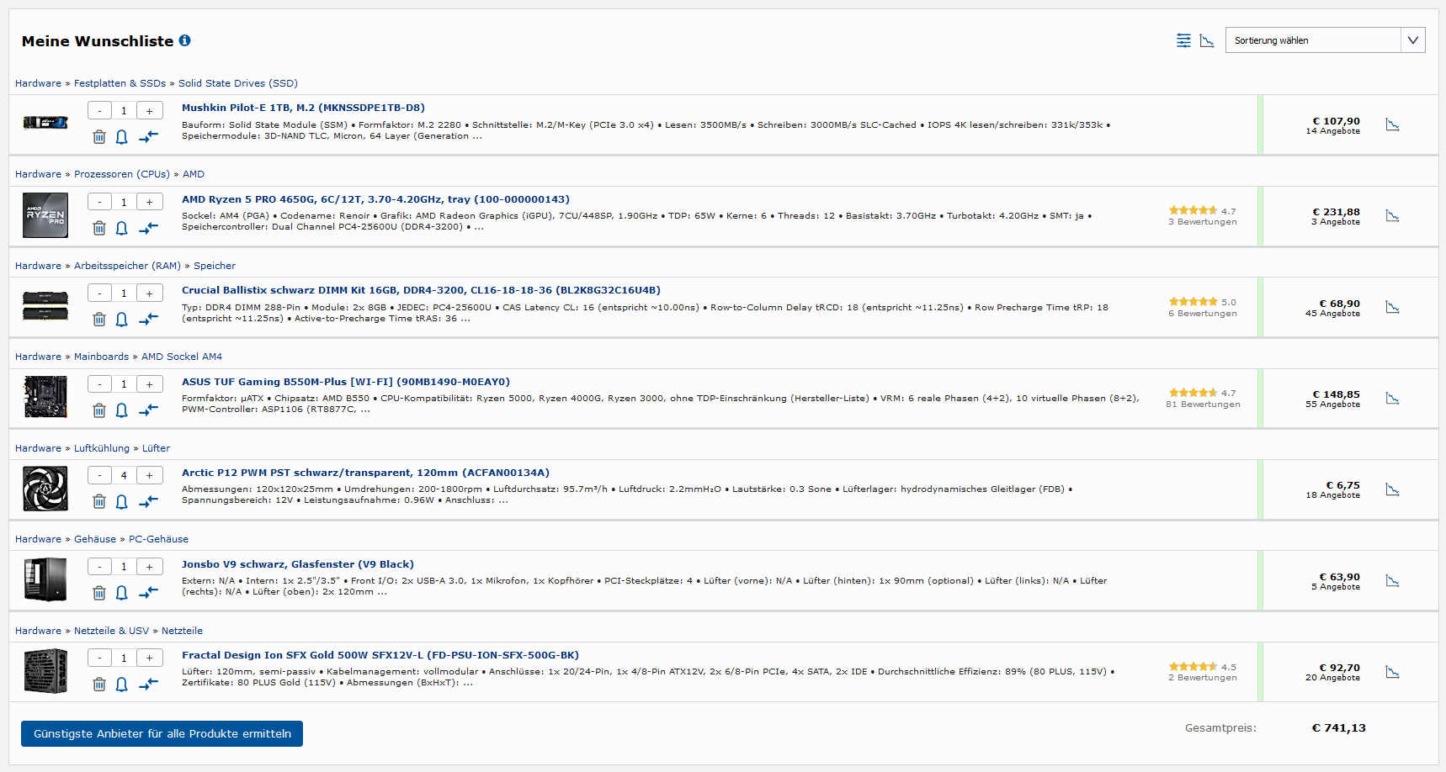Open price chart icon for Jonsbo V9
Image resolution: width=1446 pixels, height=772 pixels.
click(1392, 581)
